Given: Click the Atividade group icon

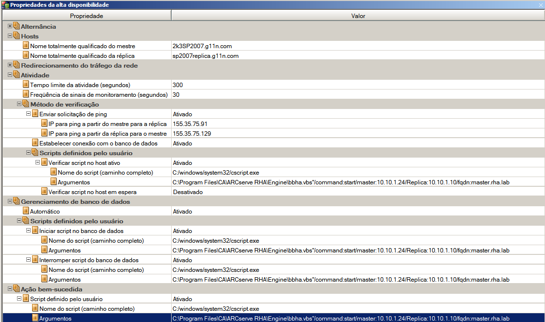Looking at the screenshot, I should [x=17, y=75].
